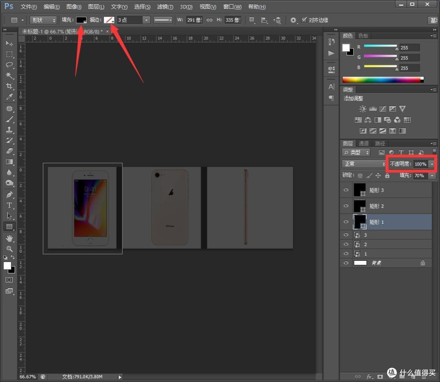Select the Hand tool
440x382 pixels.
(x=9, y=238)
